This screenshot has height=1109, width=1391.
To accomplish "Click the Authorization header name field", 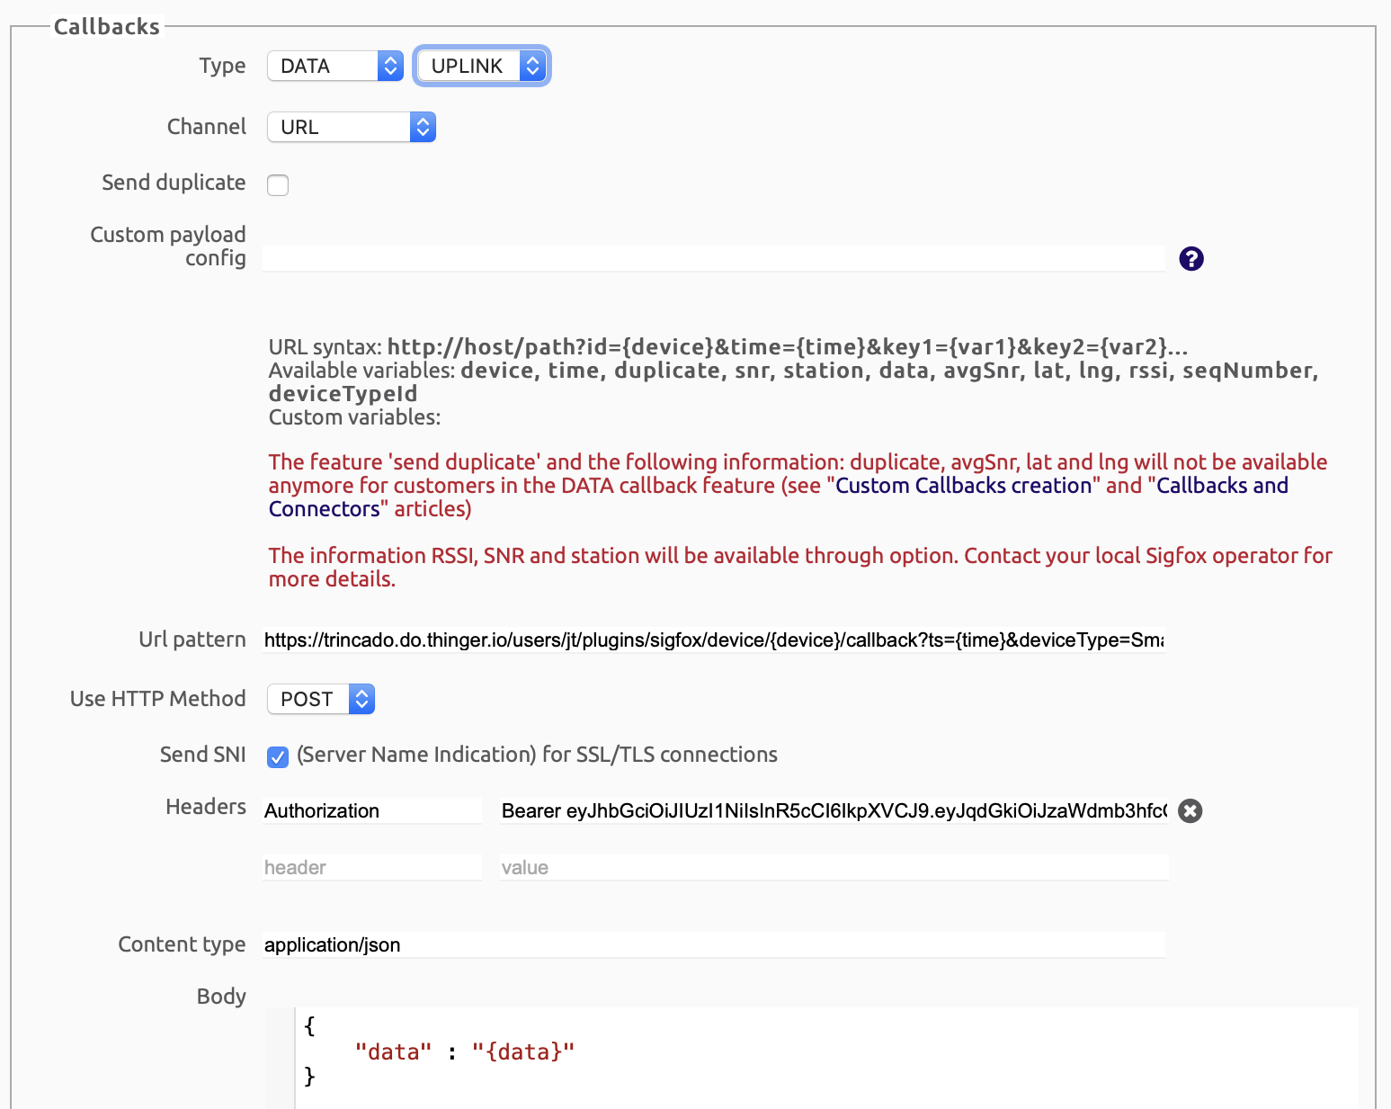I will tap(372, 811).
